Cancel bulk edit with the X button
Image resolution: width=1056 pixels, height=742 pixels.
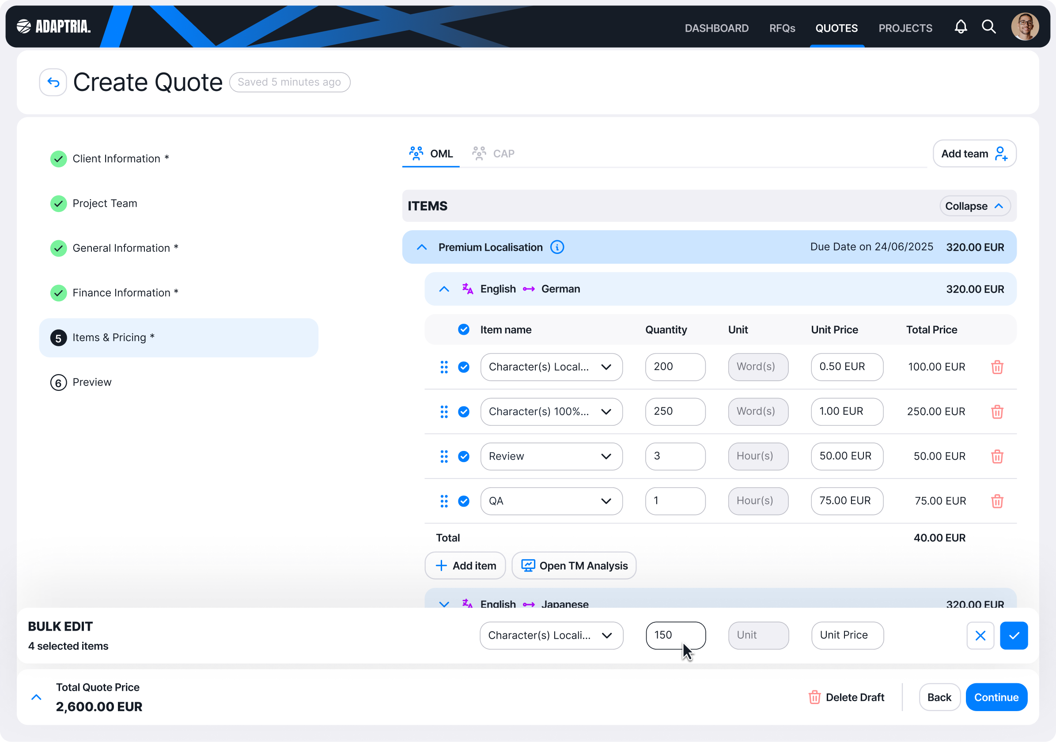[980, 635]
